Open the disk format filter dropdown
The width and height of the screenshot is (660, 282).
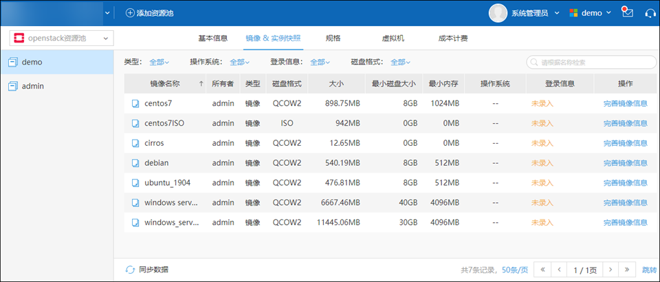click(x=400, y=62)
